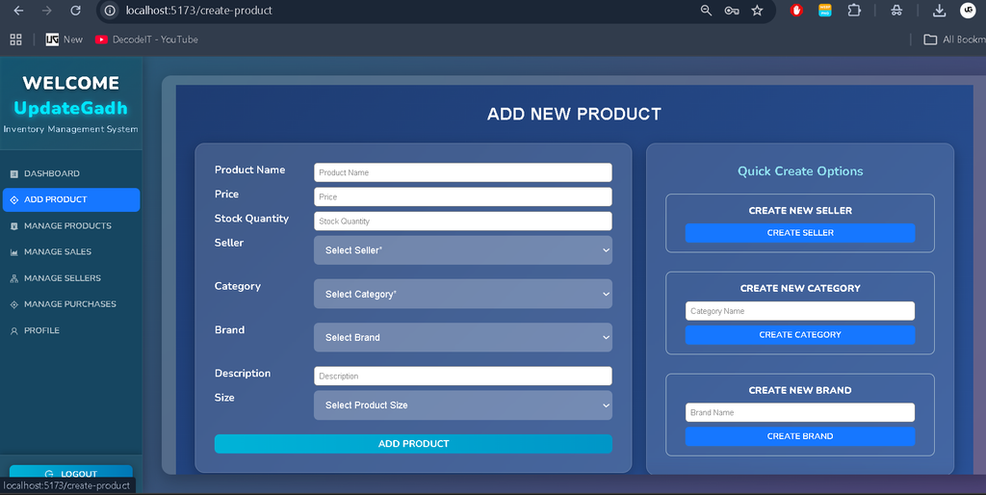Screen dimensions: 986x495
Task: Click the Manage Sales chart icon
Action: 13,252
